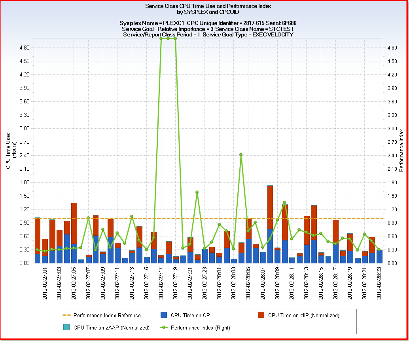
Task: Click x-axis label 2012-02-27:07
Action: pos(88,283)
